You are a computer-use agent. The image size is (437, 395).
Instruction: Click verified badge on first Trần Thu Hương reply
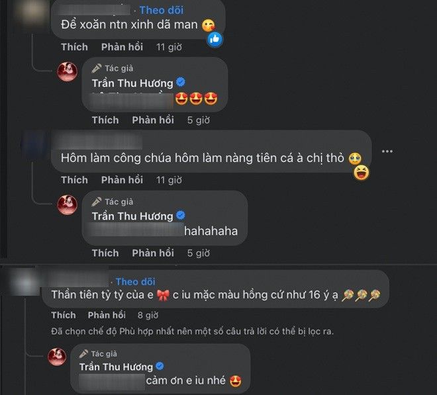point(181,82)
